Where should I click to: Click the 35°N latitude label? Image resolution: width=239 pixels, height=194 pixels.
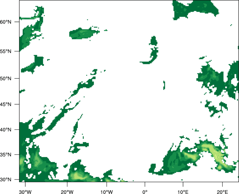tap(6, 155)
